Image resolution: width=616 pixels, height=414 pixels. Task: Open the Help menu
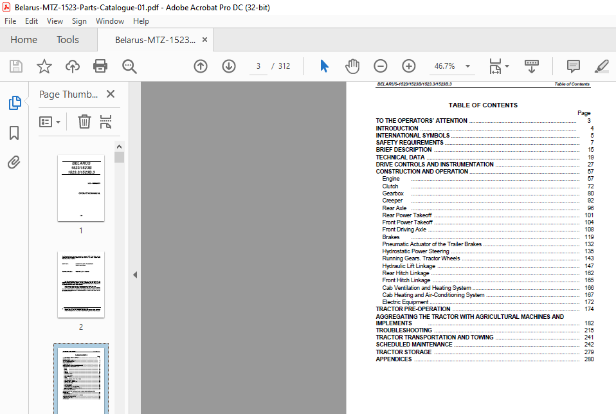(x=141, y=21)
